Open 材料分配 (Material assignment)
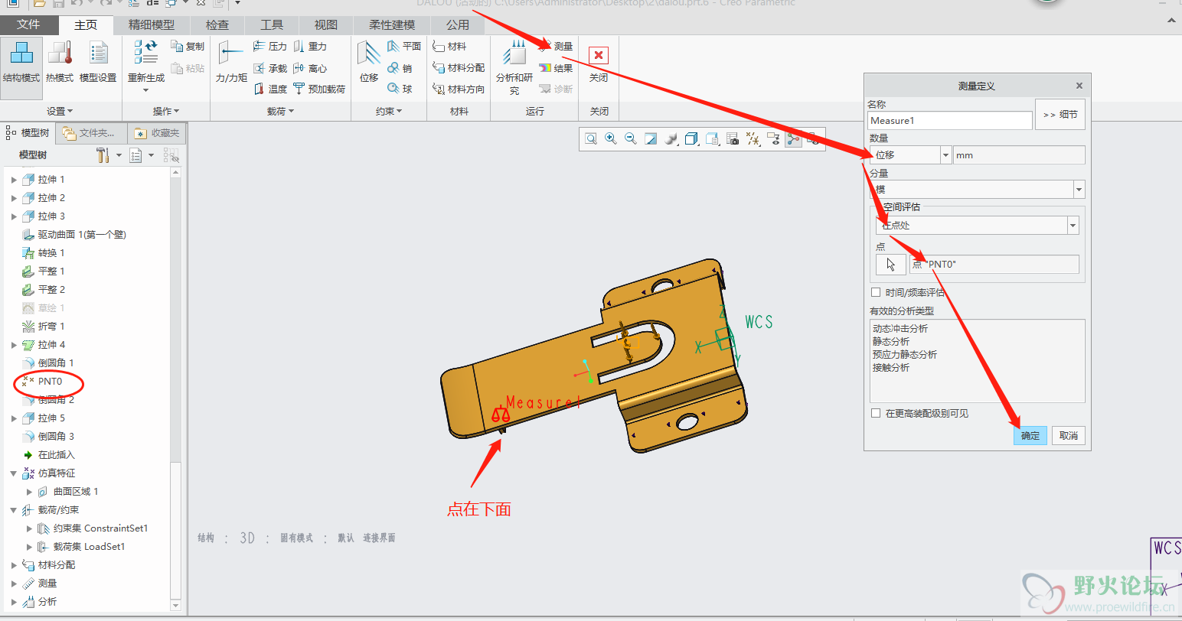Viewport: 1182px width, 621px height. (459, 68)
